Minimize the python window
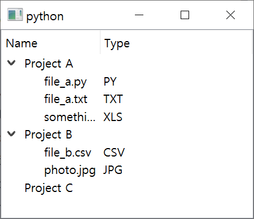The width and height of the screenshot is (254, 219). 139,15
